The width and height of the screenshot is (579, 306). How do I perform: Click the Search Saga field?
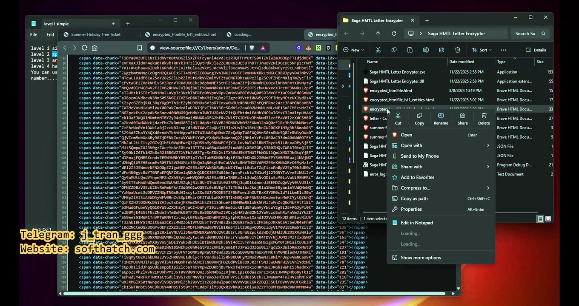point(530,34)
